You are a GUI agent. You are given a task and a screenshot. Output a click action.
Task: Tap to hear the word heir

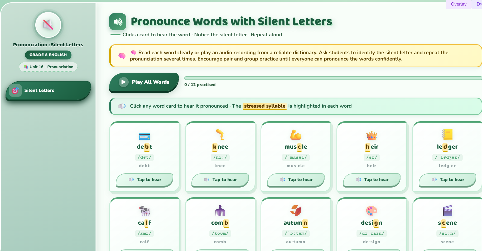[372, 180]
